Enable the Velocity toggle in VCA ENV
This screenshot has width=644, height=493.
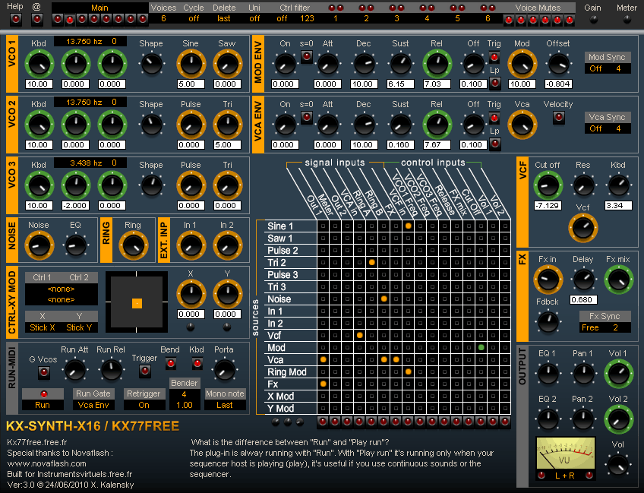(558, 118)
